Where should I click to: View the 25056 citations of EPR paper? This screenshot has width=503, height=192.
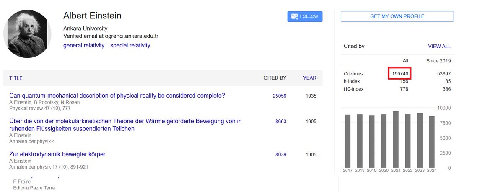280,96
